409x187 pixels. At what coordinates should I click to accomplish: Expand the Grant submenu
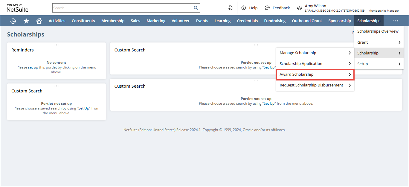coord(379,42)
